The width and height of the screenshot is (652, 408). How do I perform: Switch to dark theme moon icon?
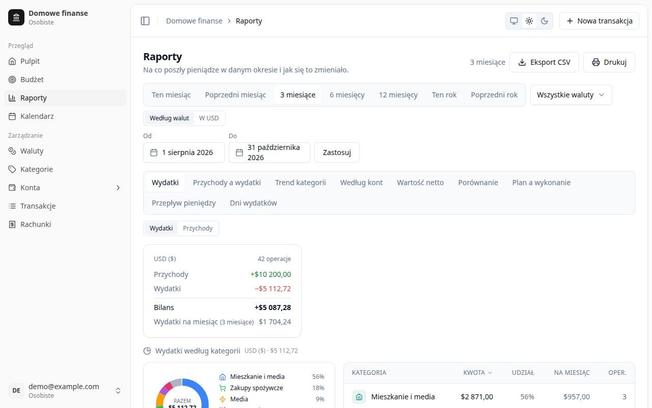(545, 21)
